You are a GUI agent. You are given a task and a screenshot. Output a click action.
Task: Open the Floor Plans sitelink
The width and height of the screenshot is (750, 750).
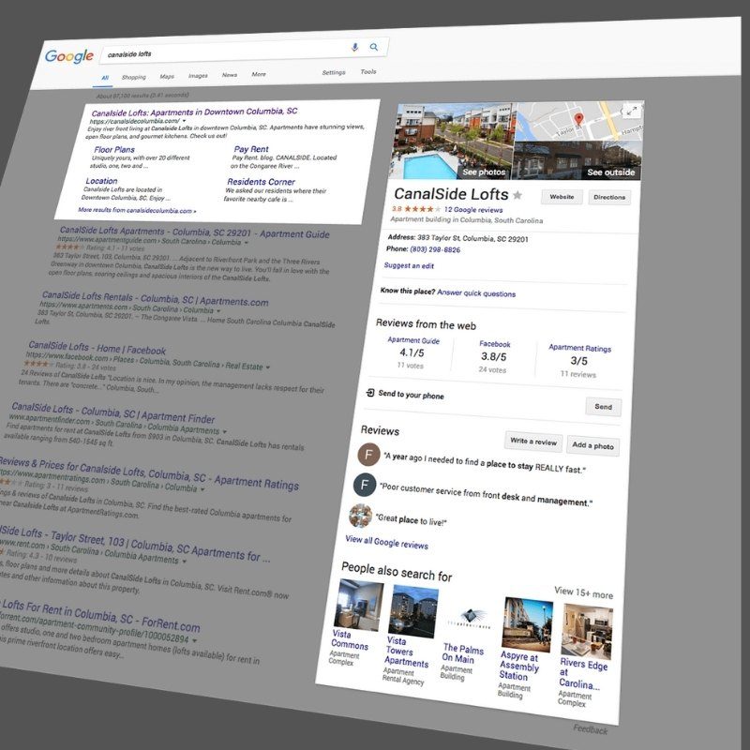pos(114,150)
